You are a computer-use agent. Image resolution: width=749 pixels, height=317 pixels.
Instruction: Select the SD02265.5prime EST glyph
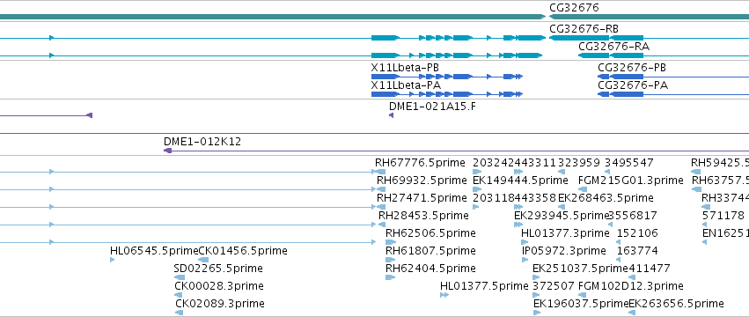point(180,277)
